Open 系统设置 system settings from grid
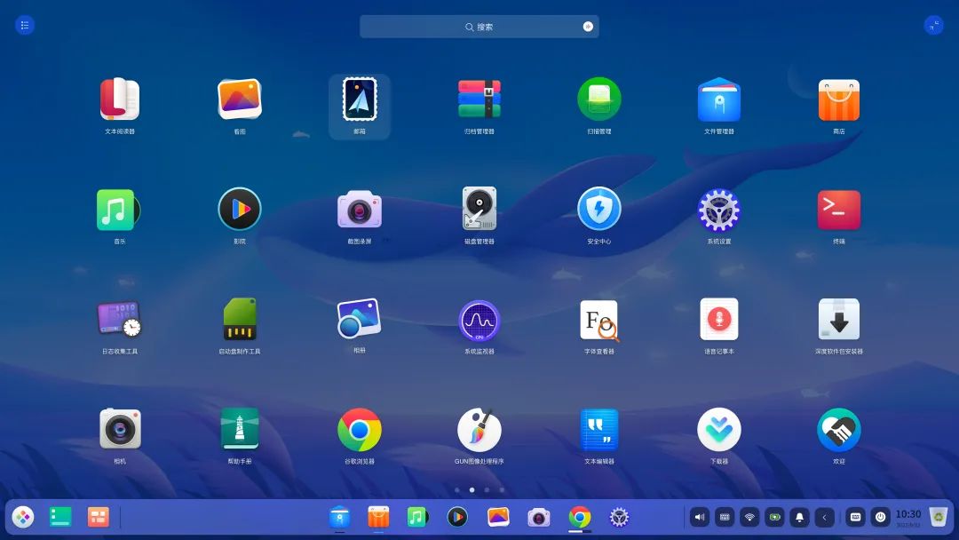The height and width of the screenshot is (540, 959). pos(719,210)
